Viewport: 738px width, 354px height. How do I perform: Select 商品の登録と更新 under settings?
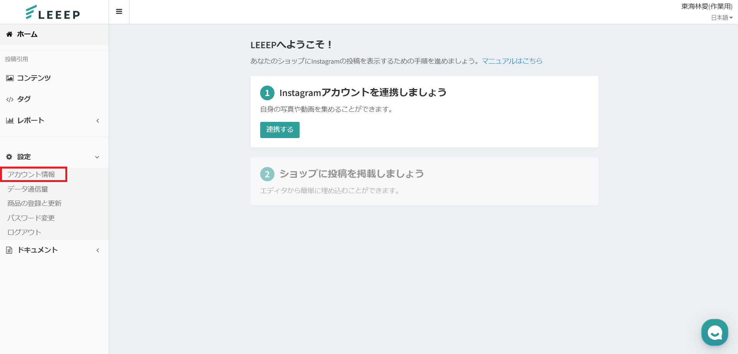coord(34,204)
